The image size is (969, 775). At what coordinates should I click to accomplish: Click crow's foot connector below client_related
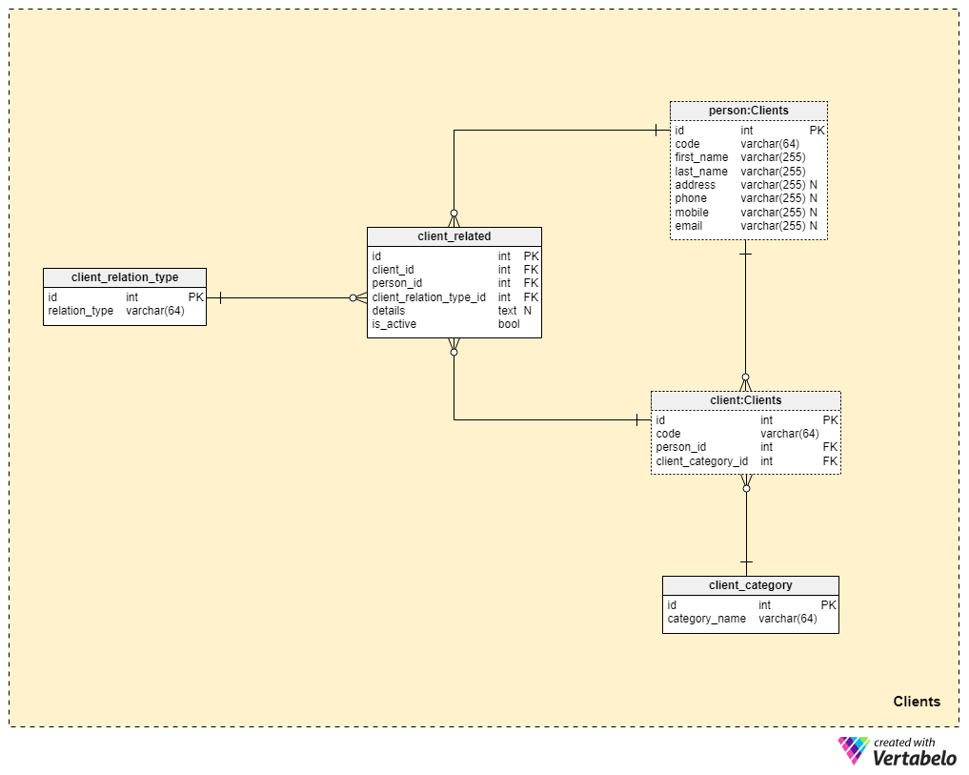pyautogui.click(x=454, y=346)
